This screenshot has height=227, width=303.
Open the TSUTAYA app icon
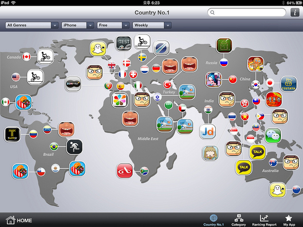(288, 84)
